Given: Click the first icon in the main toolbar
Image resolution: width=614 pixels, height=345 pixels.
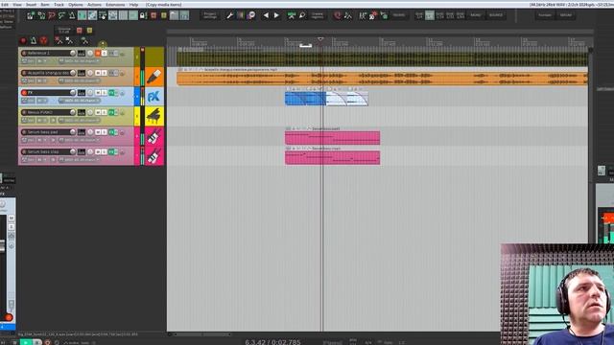Looking at the screenshot, I should coord(31,15).
